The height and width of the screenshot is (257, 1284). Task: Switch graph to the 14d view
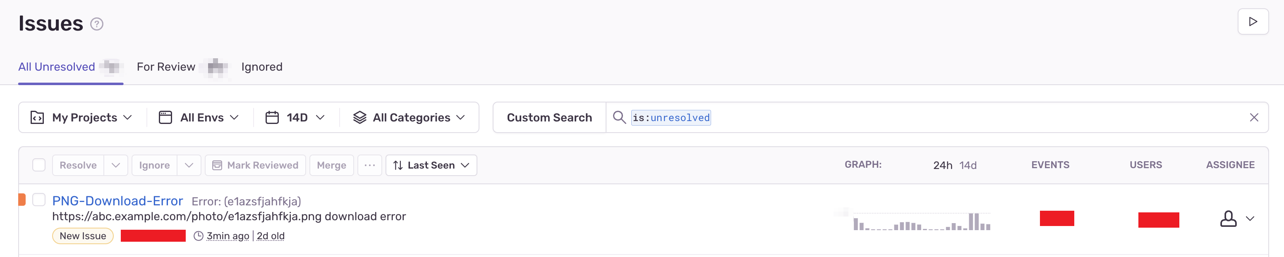pos(968,165)
